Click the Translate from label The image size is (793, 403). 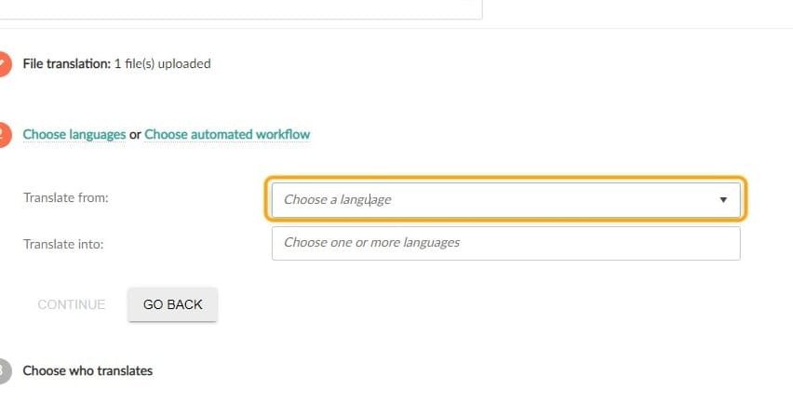click(66, 198)
